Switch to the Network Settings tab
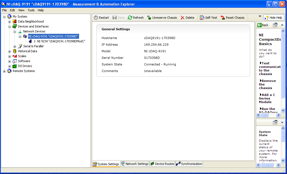The height and width of the screenshot is (174, 287). coord(135,164)
